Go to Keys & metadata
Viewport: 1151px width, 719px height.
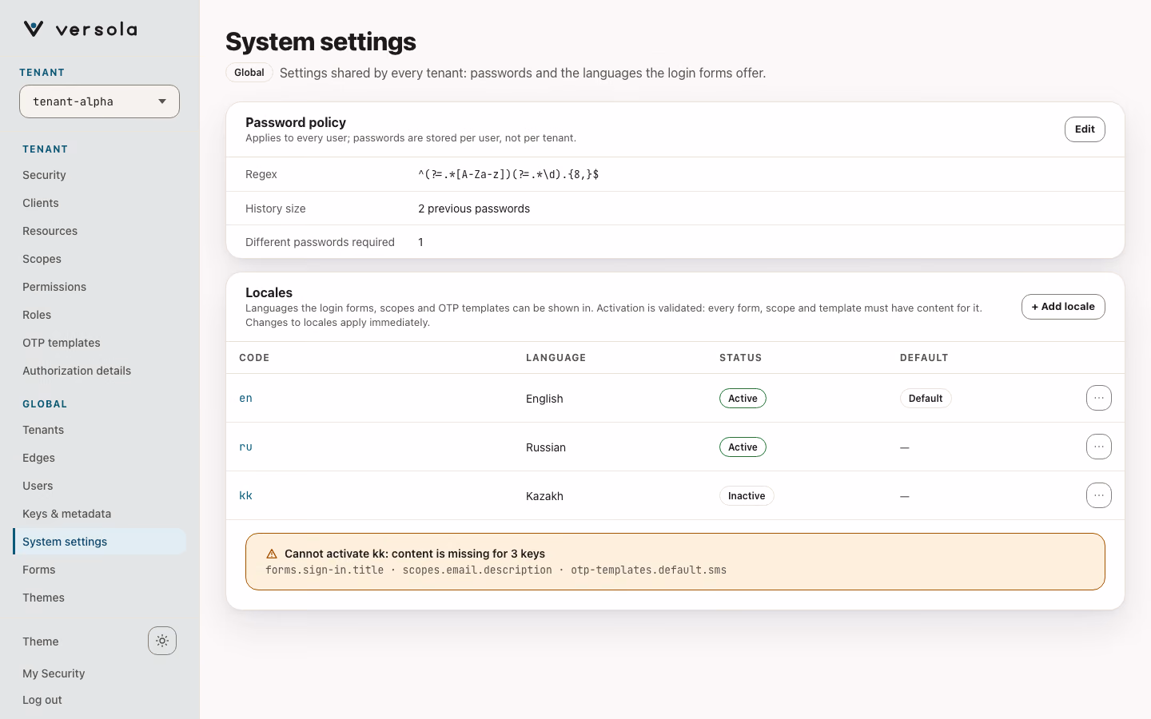click(x=66, y=514)
